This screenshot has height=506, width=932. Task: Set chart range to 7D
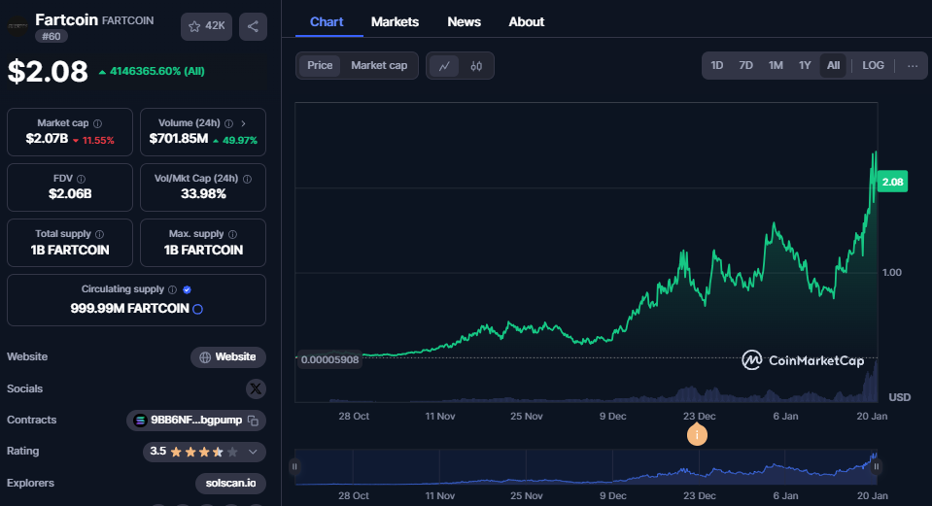(x=745, y=65)
